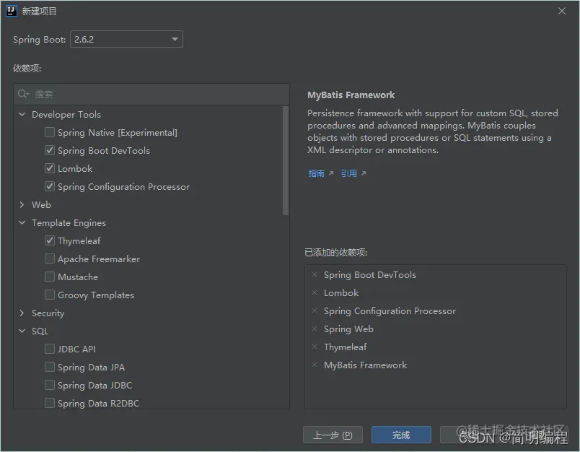Click the search magnifier icon
The height and width of the screenshot is (452, 580).
23,94
